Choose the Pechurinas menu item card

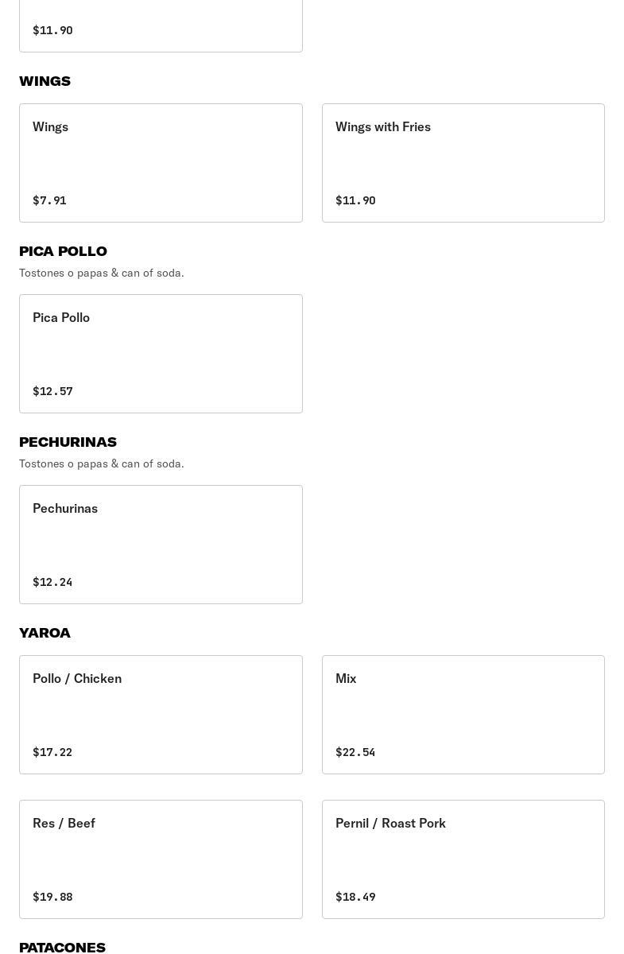point(161,545)
